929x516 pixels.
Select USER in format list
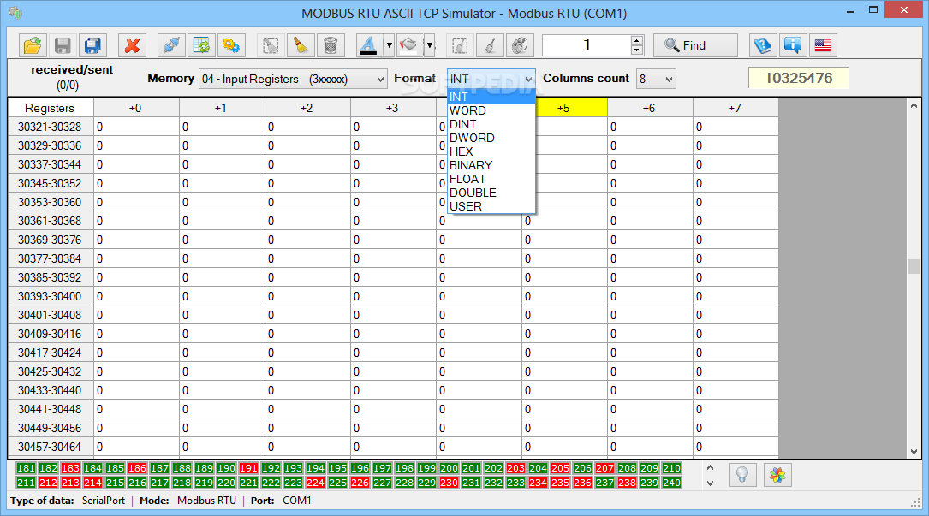[491, 206]
